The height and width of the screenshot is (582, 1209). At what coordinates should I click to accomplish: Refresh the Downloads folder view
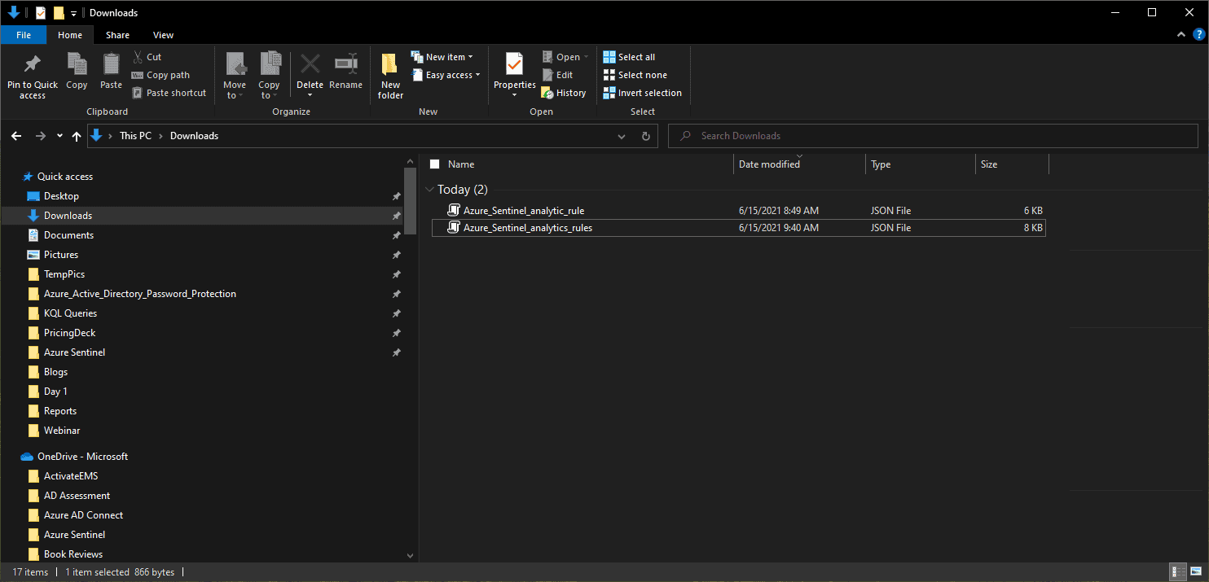[x=646, y=136]
